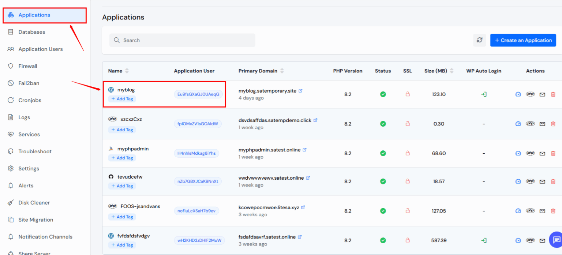Click the refresh icon above the applications table
This screenshot has width=562, height=255.
479,40
